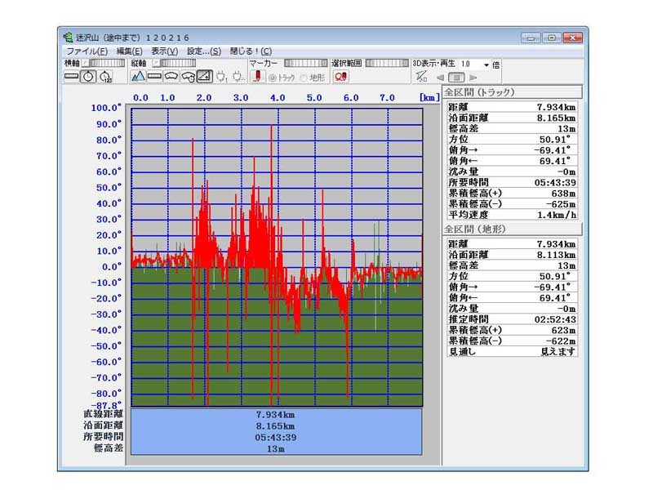Viewport: 653px width, 490px height.
Task: Click the red marker pin icon
Action: click(256, 77)
